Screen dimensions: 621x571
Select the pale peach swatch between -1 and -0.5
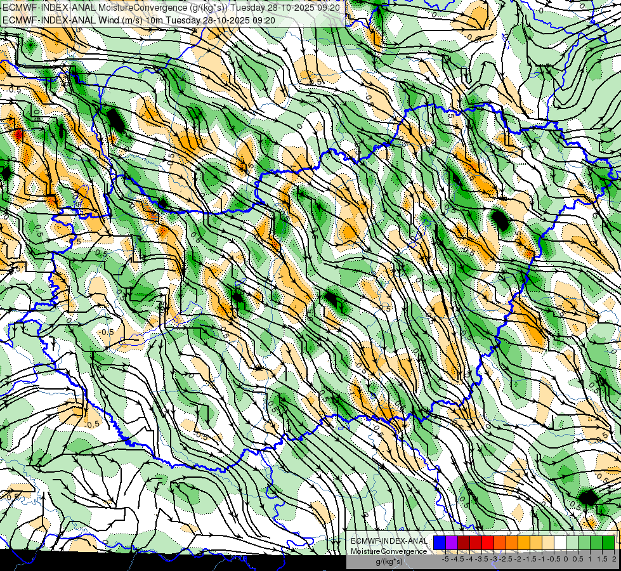point(548,543)
